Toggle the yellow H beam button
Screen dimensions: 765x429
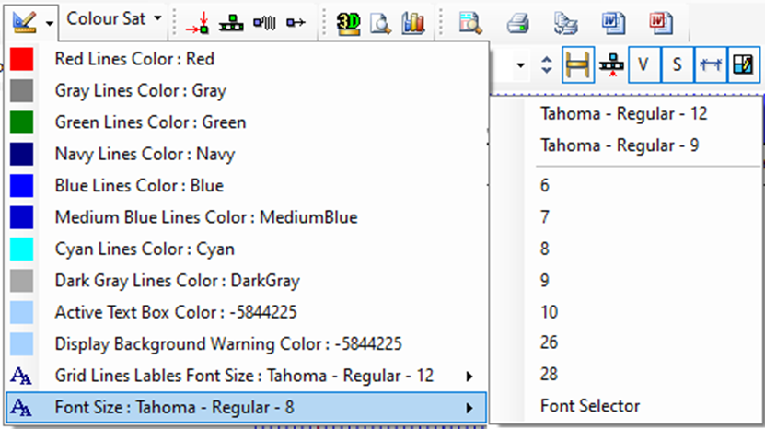[577, 65]
